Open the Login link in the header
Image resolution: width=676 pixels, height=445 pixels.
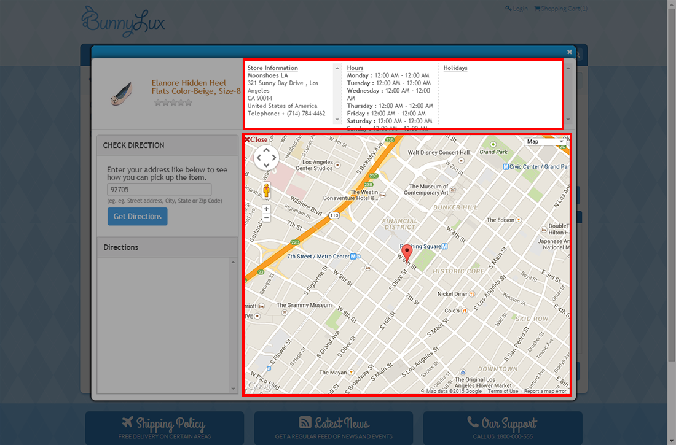click(516, 9)
